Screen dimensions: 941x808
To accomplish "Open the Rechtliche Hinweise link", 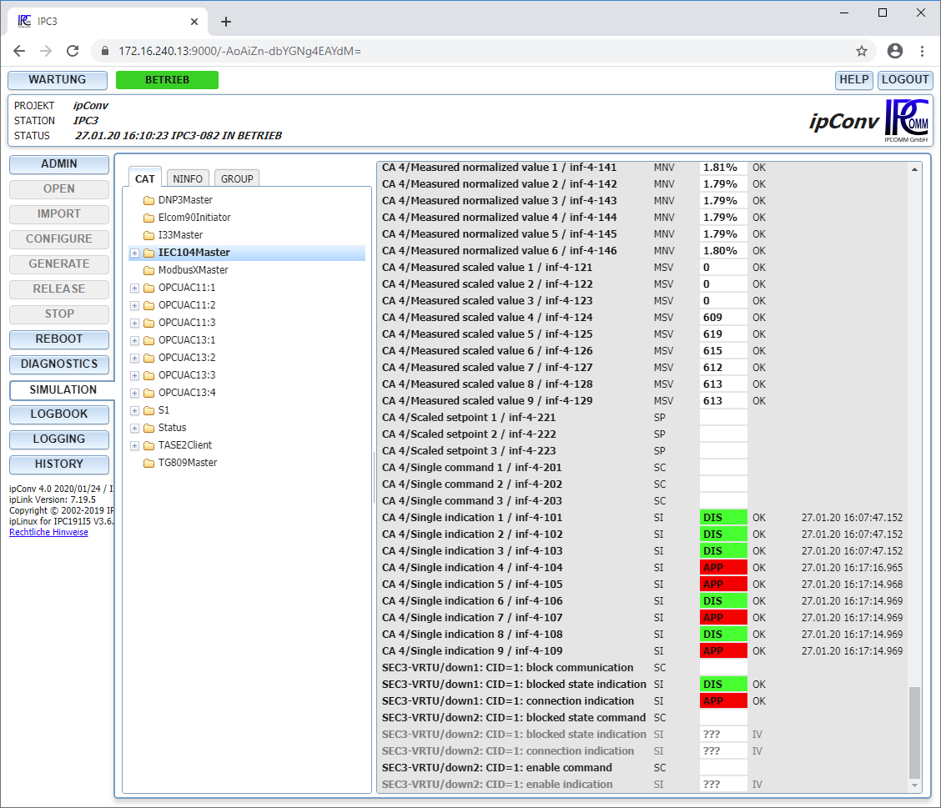I will [48, 532].
